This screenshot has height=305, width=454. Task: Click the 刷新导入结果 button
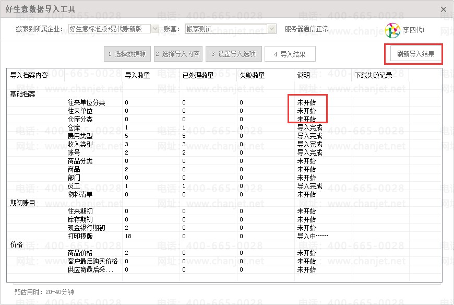tap(415, 54)
